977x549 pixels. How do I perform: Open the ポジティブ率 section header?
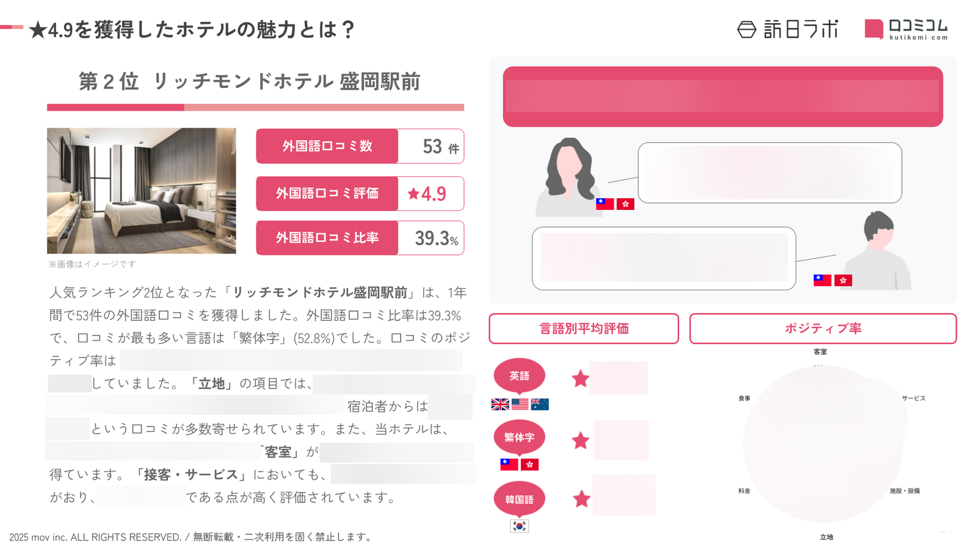click(823, 329)
